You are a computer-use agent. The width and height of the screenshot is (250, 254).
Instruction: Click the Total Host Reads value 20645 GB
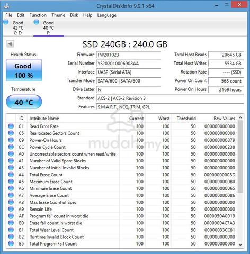coord(226,55)
